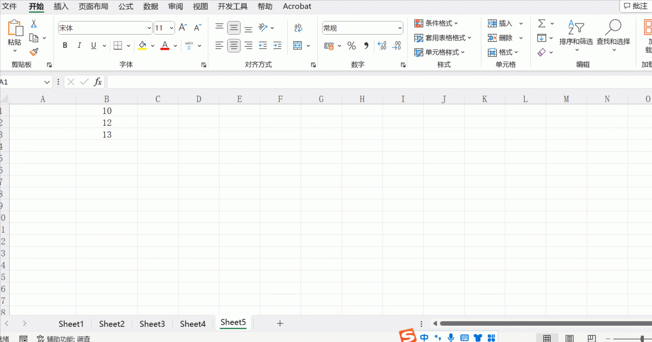Switch to the 插入 Insert ribbon tab

point(61,6)
